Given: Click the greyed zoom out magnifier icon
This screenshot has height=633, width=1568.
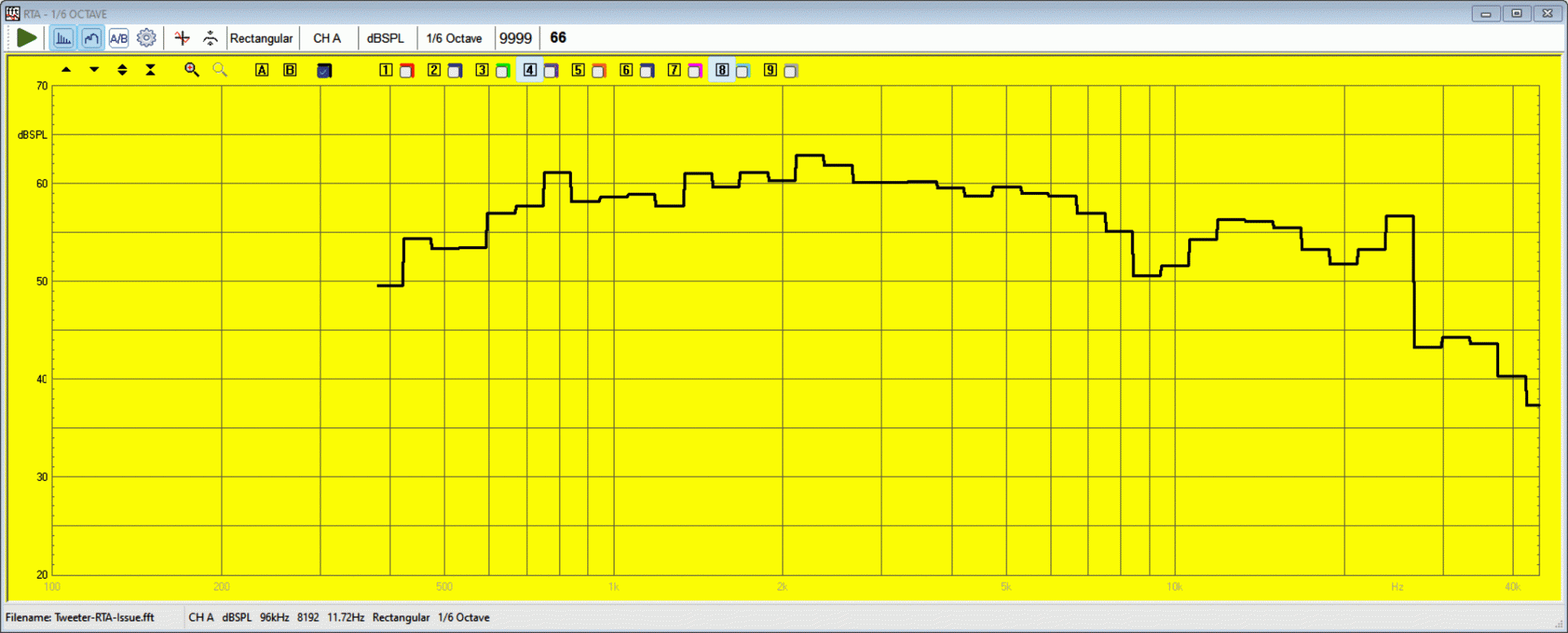Looking at the screenshot, I should pos(220,70).
